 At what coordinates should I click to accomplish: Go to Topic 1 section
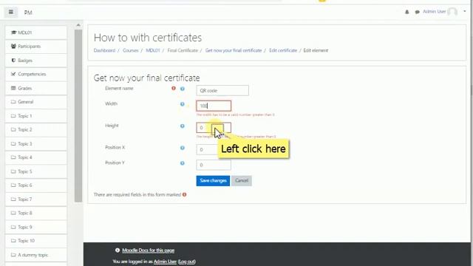tap(36, 116)
